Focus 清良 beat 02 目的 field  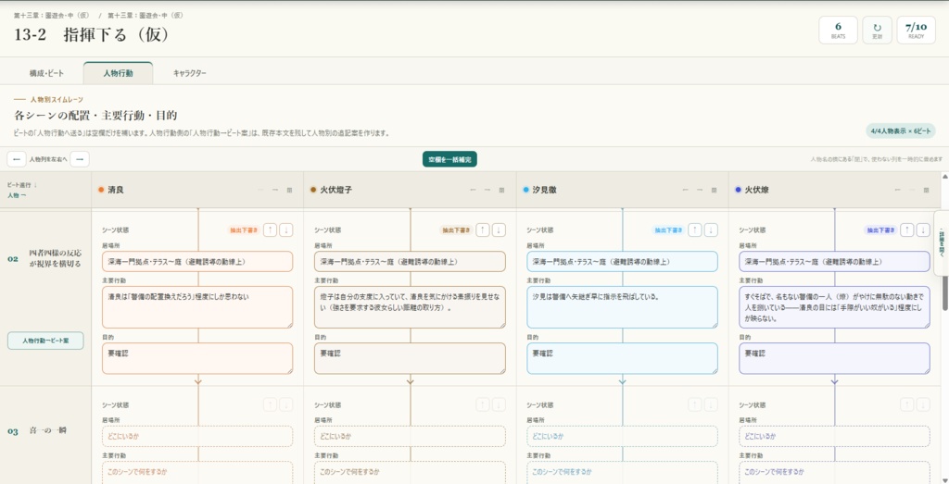tap(197, 358)
